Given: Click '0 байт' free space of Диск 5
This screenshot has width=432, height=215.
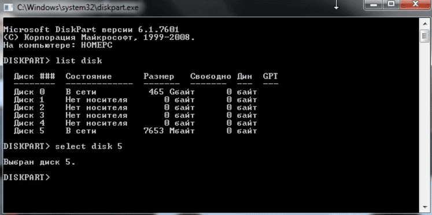Looking at the screenshot, I should [x=242, y=131].
